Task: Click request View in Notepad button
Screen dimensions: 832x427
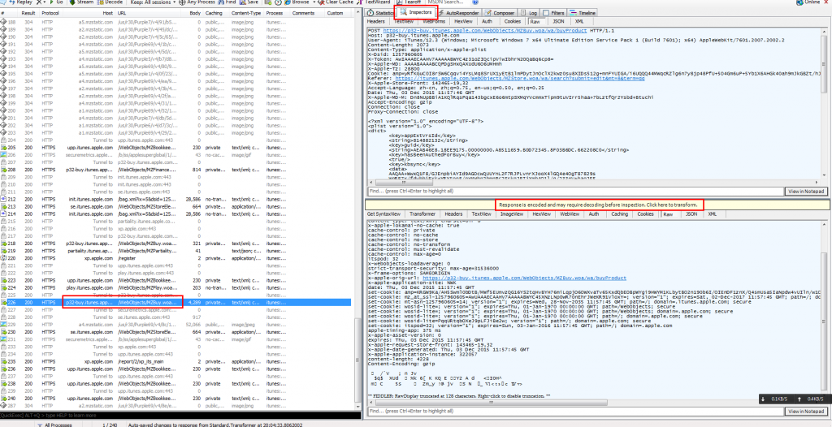Action: (x=805, y=191)
